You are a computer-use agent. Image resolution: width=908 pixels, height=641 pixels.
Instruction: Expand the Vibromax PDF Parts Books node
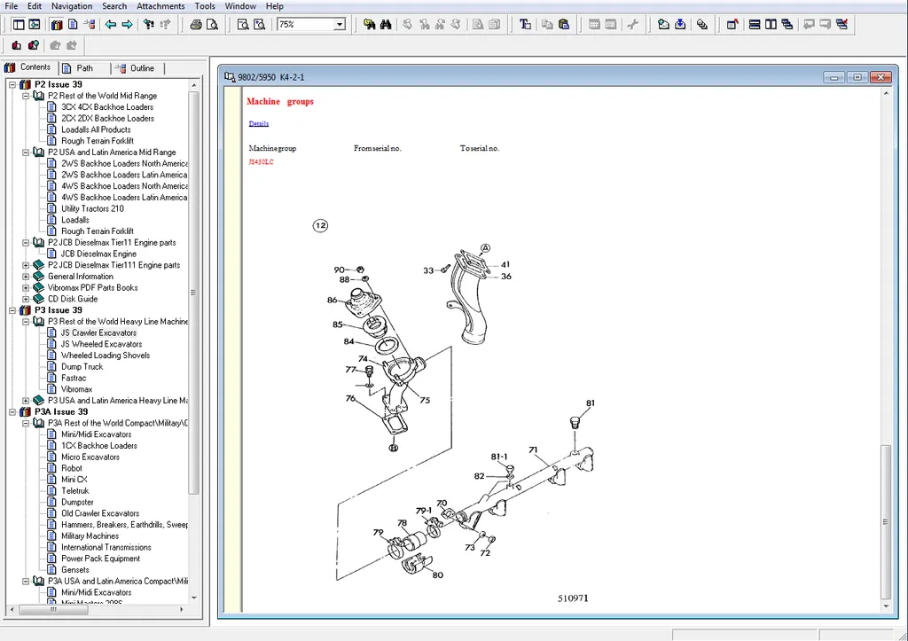click(x=26, y=288)
